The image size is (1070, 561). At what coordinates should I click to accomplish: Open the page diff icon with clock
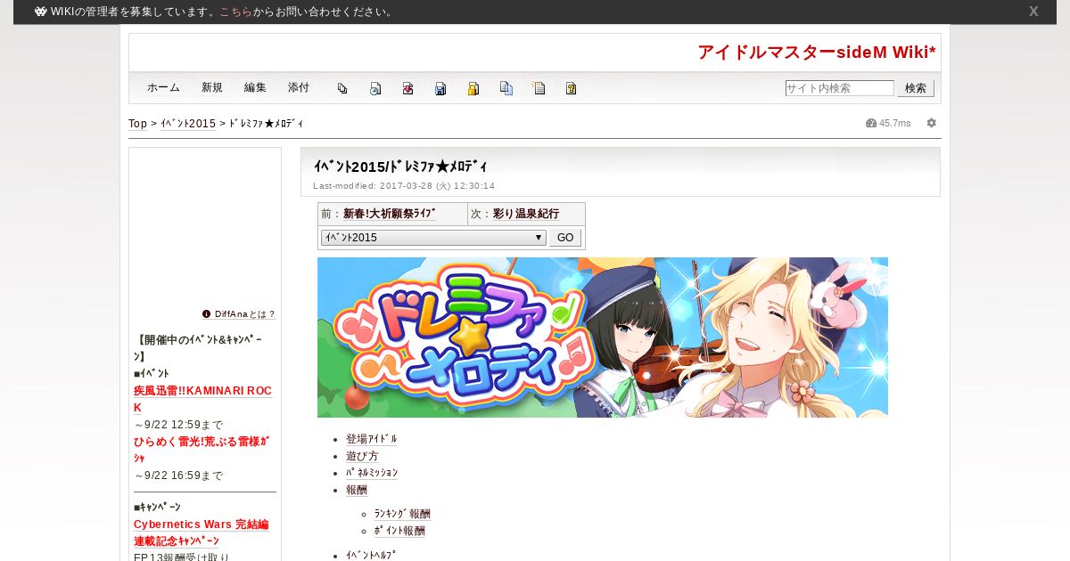point(375,88)
